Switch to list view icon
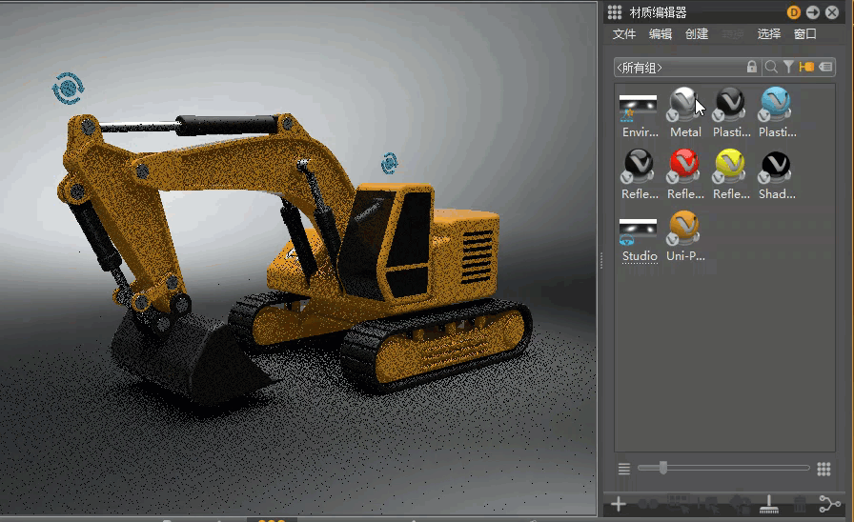Screen dimensions: 854x522 624,469
